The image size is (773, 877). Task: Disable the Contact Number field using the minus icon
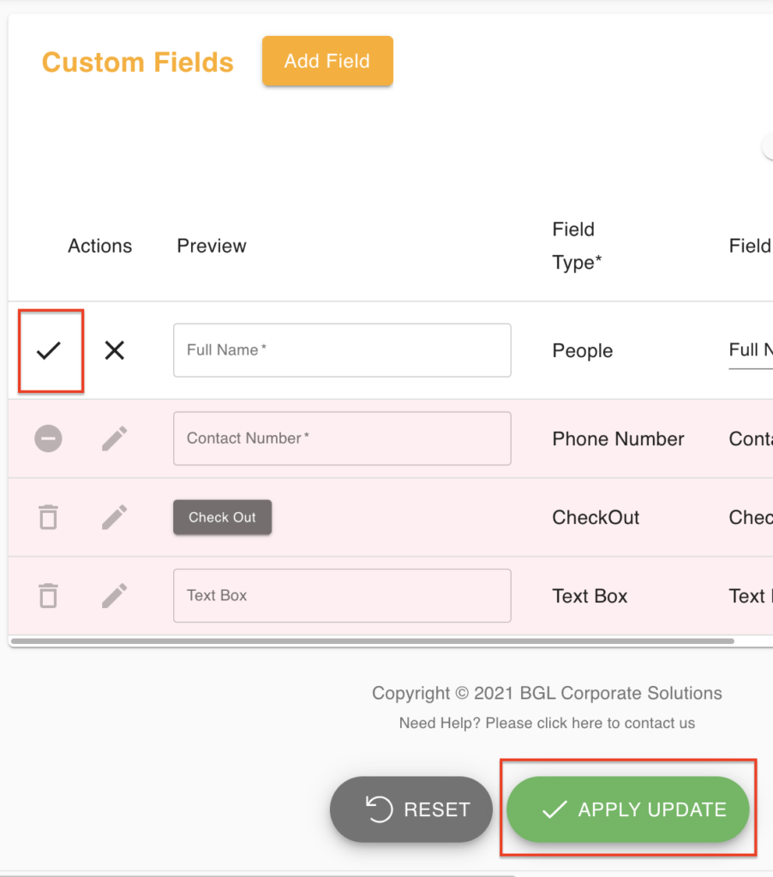pyautogui.click(x=49, y=438)
